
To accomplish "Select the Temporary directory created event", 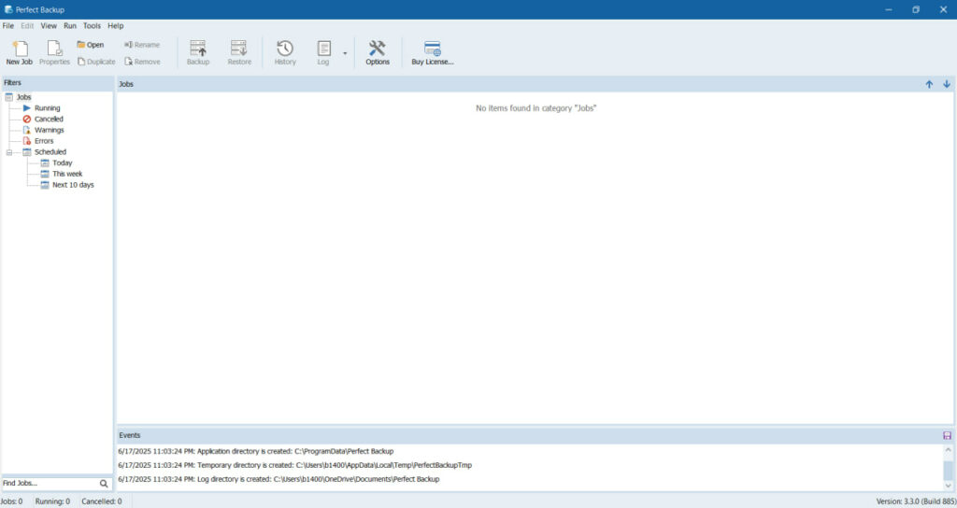I will coord(294,465).
